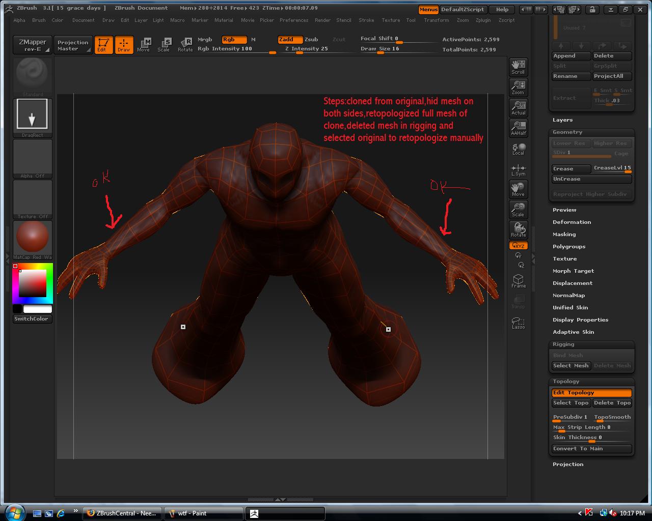The height and width of the screenshot is (521, 652).
Task: Click the Convert To Main button
Action: point(591,449)
